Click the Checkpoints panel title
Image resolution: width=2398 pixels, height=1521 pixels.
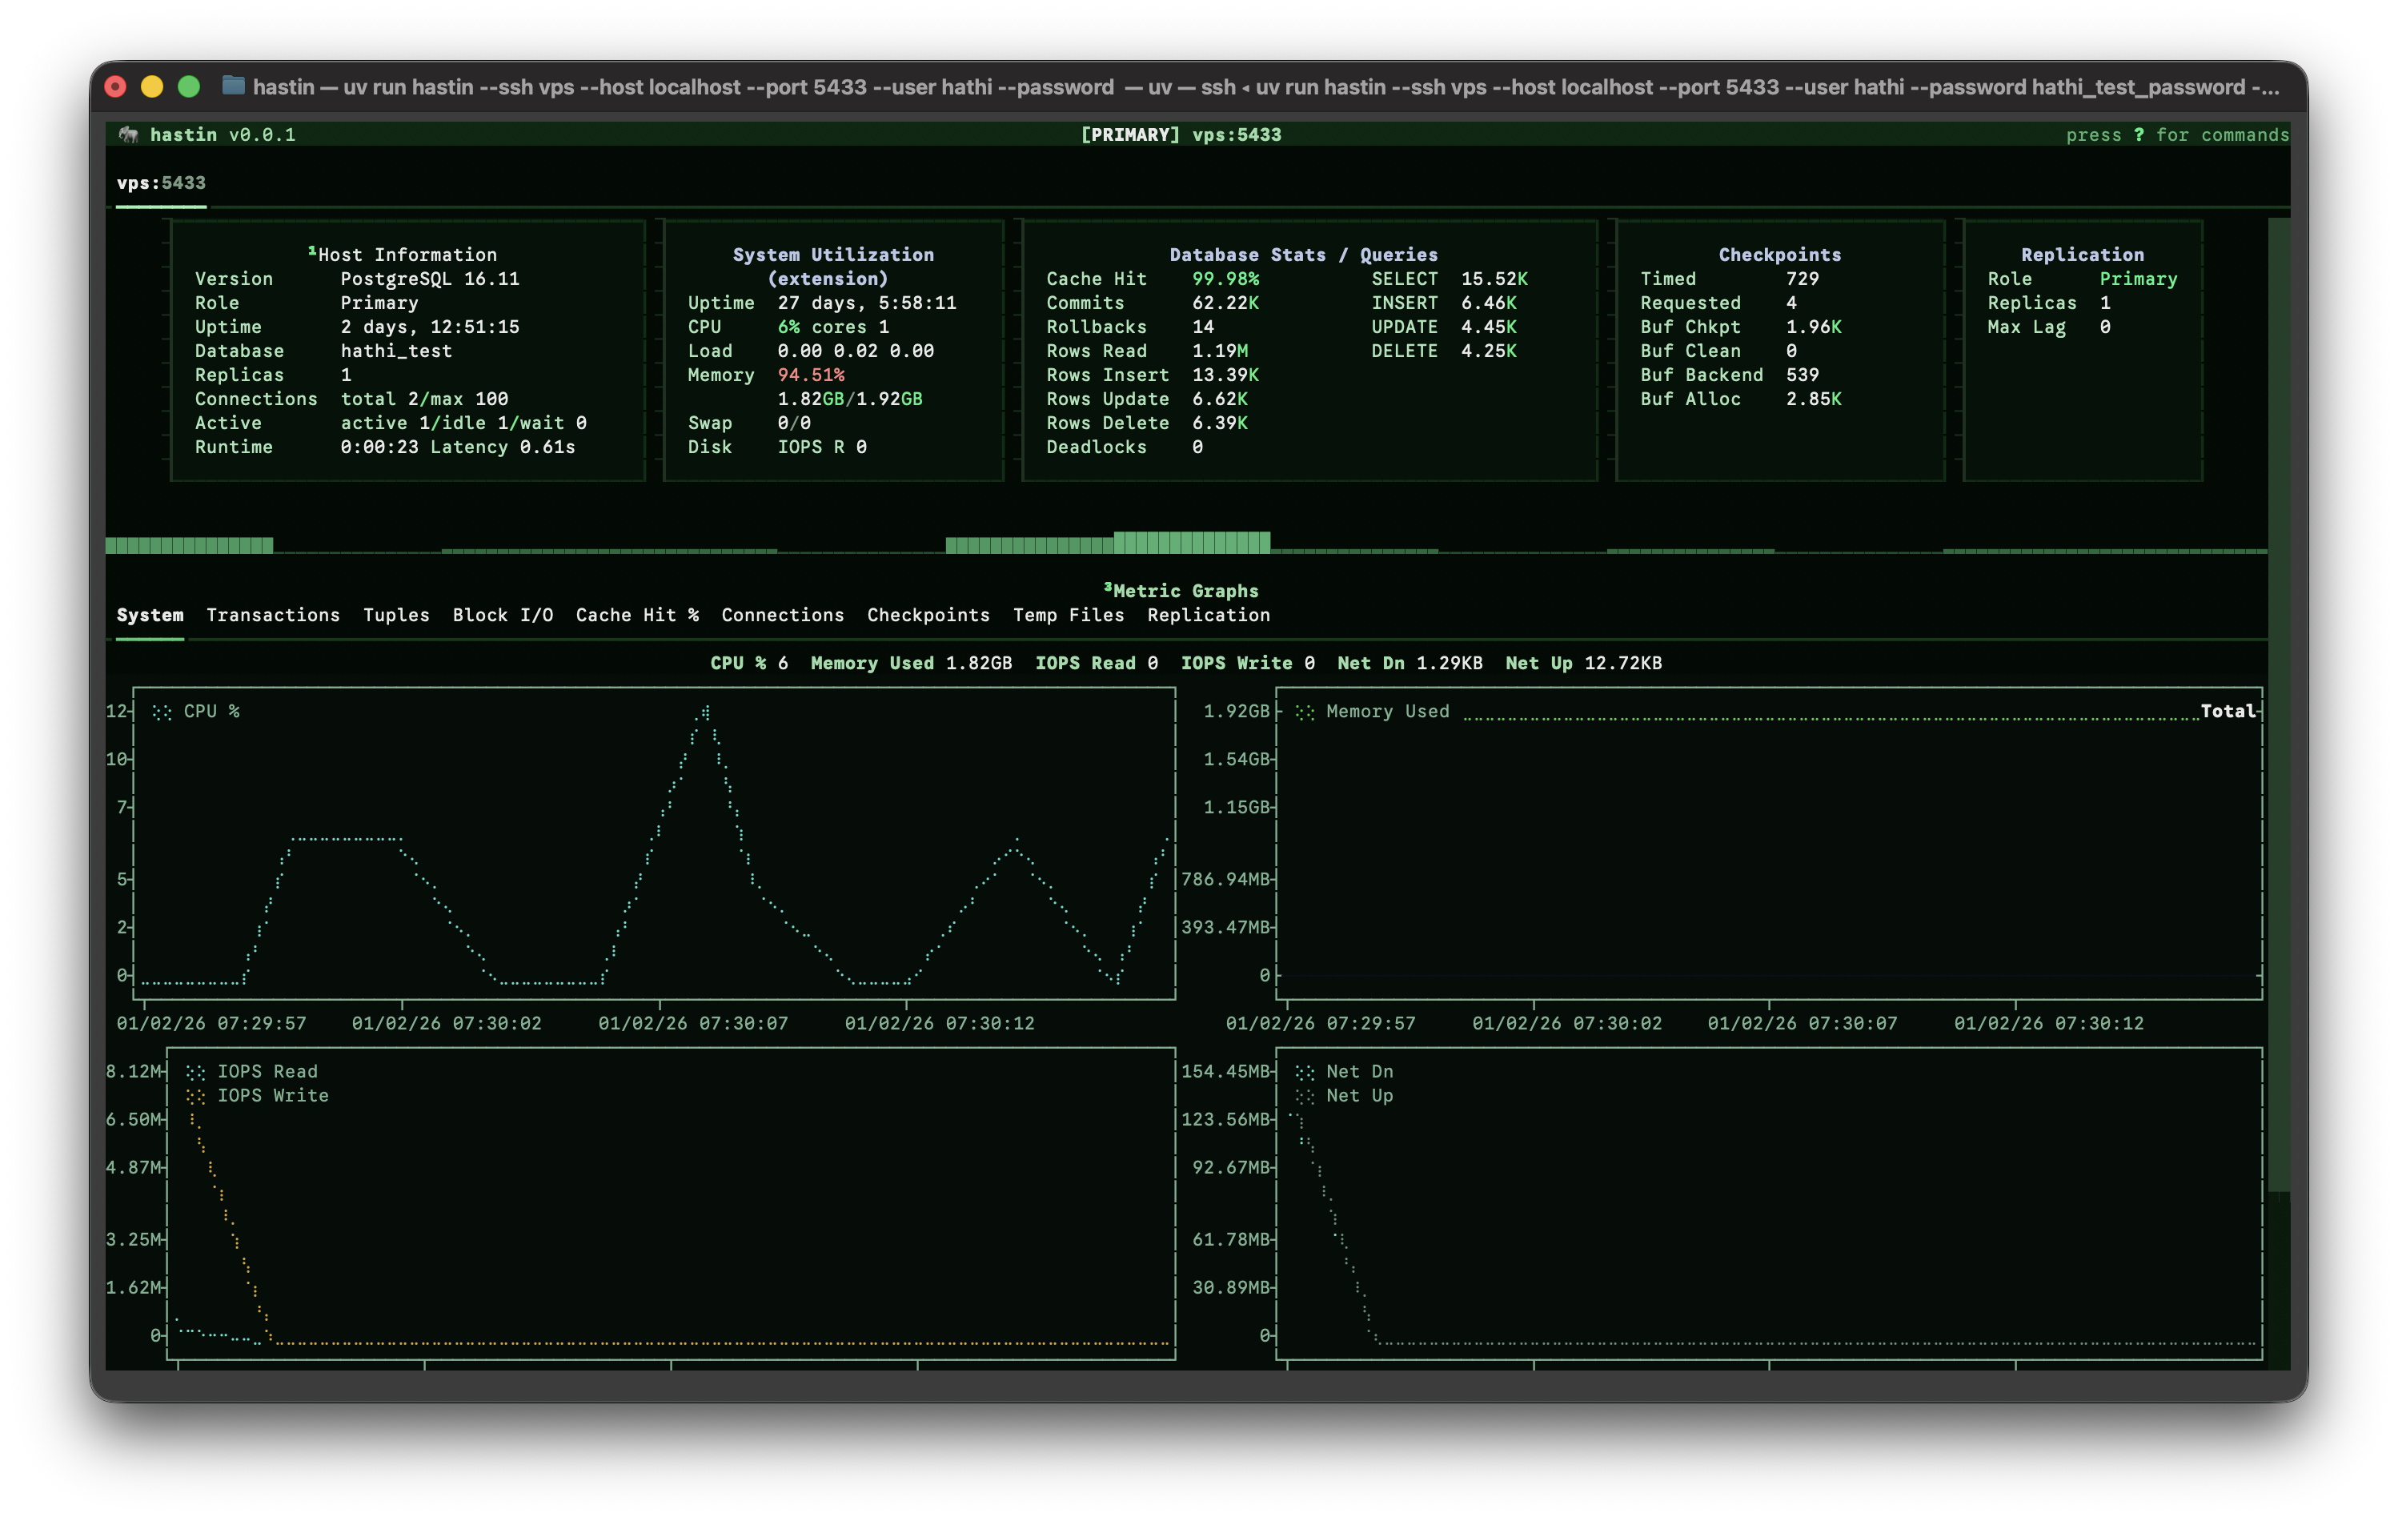point(1779,254)
